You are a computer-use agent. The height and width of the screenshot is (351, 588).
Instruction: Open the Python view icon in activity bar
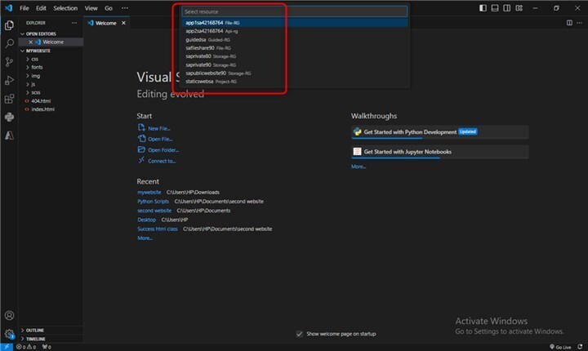click(x=9, y=117)
